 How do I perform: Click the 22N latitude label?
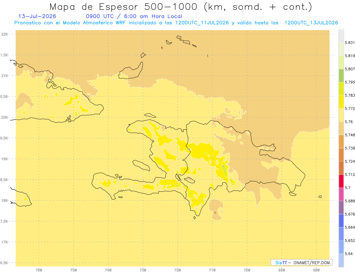pos(5,34)
